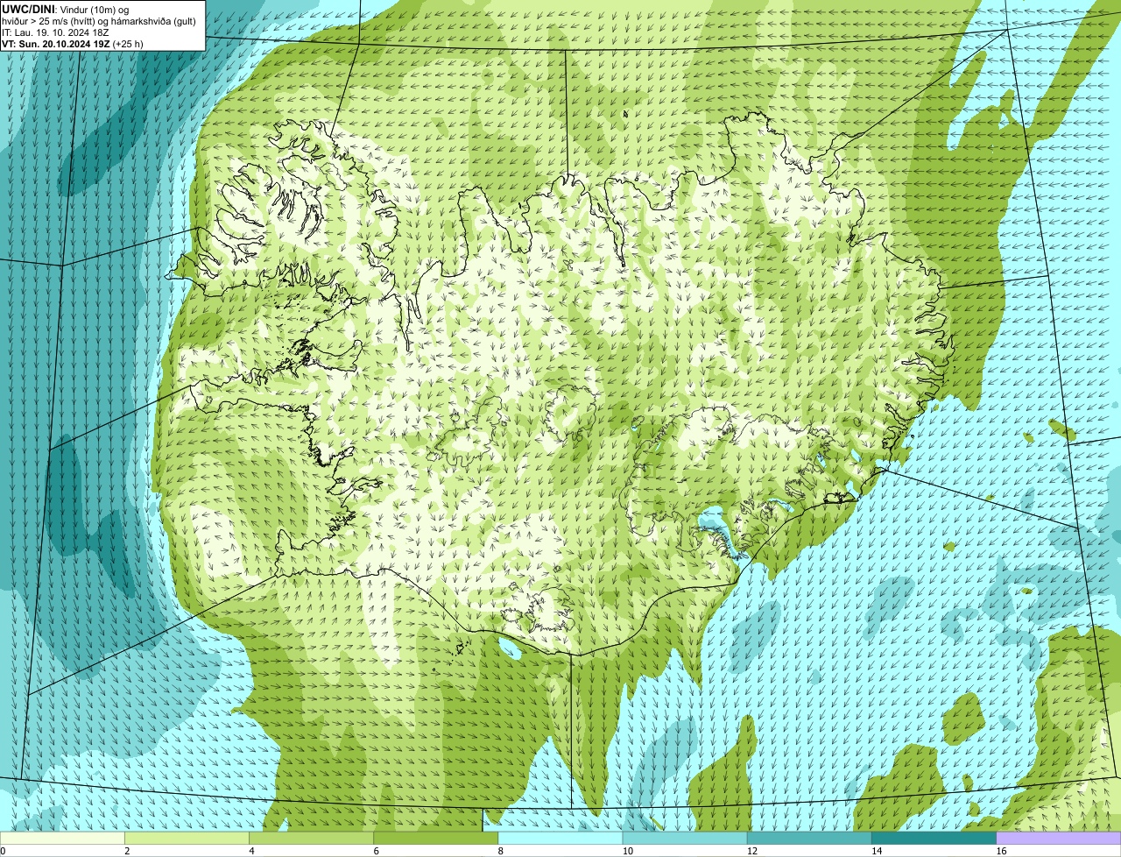Click the legend scale label "12"
Viewport: 1121px width, 857px height.
(752, 851)
